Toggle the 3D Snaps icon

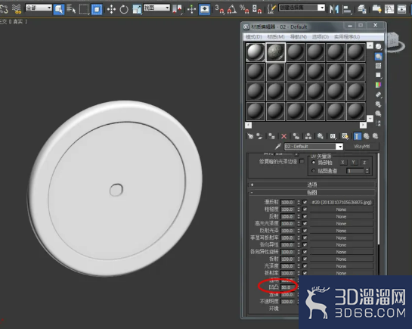point(219,10)
